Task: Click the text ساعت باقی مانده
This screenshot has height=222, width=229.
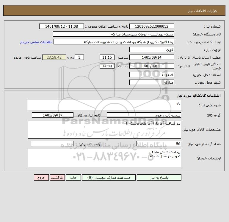Action: [27, 58]
